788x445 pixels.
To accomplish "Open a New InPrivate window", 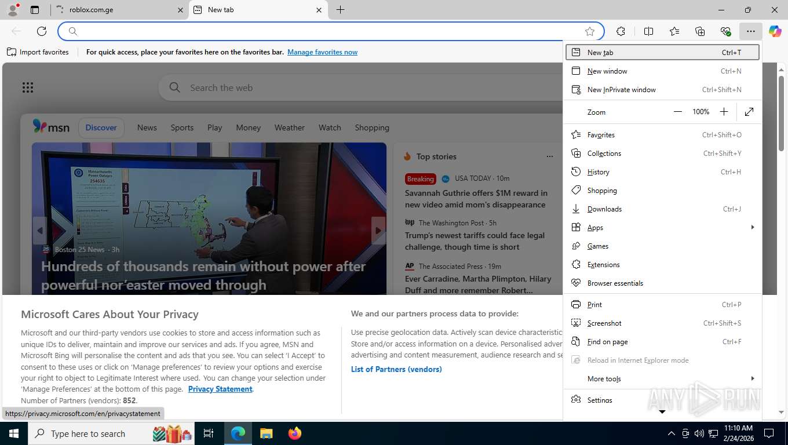I will click(x=662, y=89).
